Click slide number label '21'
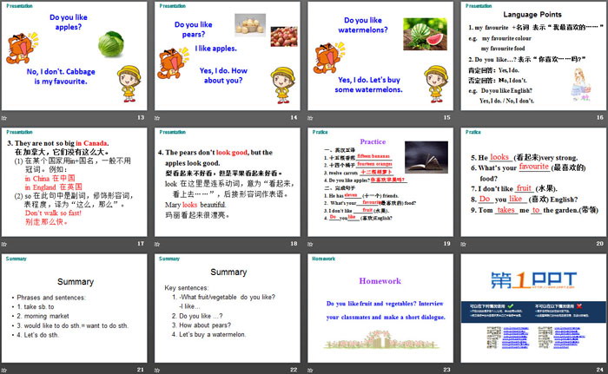Screen dimensions: 608x374 coord(141,370)
